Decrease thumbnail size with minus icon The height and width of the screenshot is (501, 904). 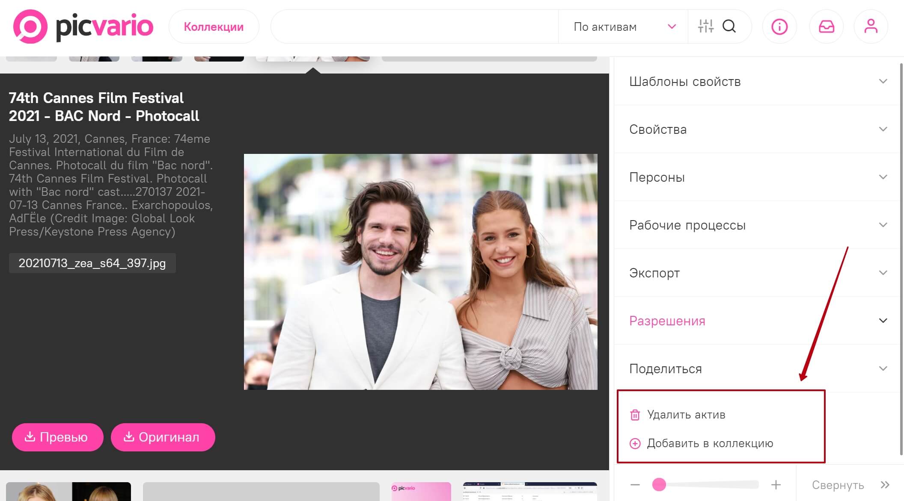point(635,485)
